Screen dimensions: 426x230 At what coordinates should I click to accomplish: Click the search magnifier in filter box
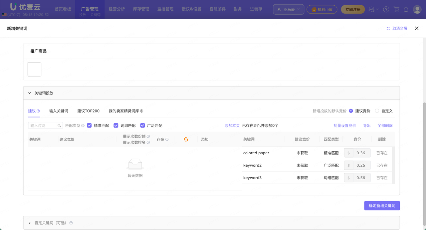coord(59,125)
